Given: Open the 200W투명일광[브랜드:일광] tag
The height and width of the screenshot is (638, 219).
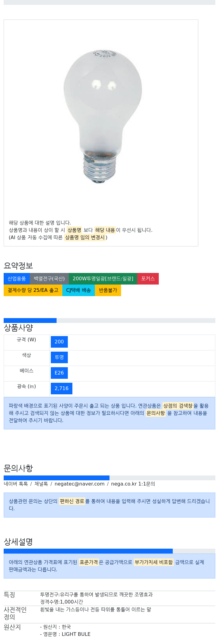Looking at the screenshot, I should point(103,279).
